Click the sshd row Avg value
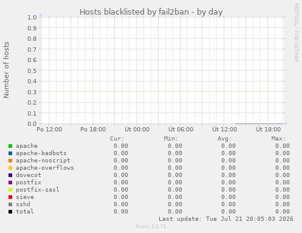Viewport: 302px width, 233px height. [228, 204]
